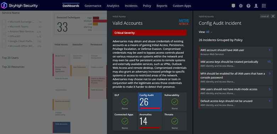The height and width of the screenshot is (134, 277).
Task: Select the Config Audit 26 tile
Action: click(150, 102)
